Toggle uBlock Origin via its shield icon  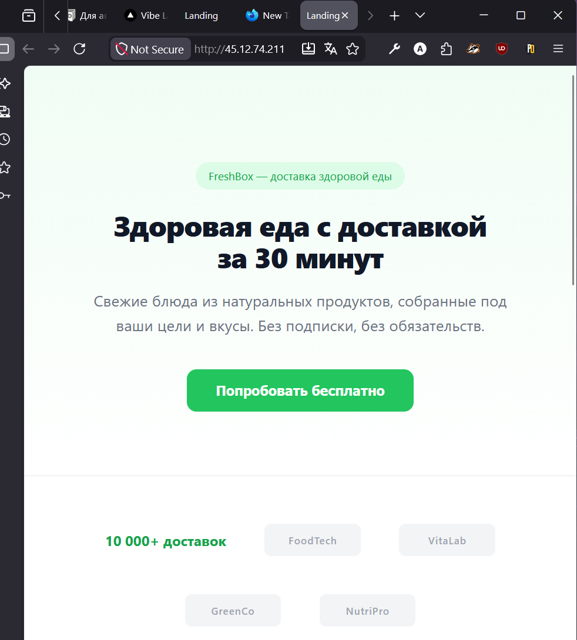(501, 49)
